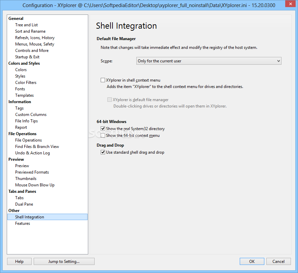Open the Styles settings page
This screenshot has width=298, height=273.
point(20,76)
